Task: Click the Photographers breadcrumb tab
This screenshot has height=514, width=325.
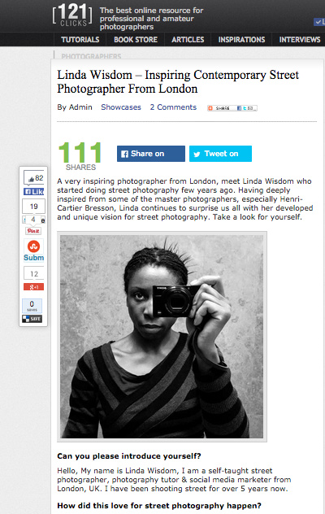Action: 91,56
